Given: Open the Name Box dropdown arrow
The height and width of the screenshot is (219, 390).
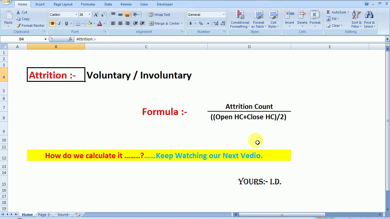Looking at the screenshot, I should pos(45,39).
